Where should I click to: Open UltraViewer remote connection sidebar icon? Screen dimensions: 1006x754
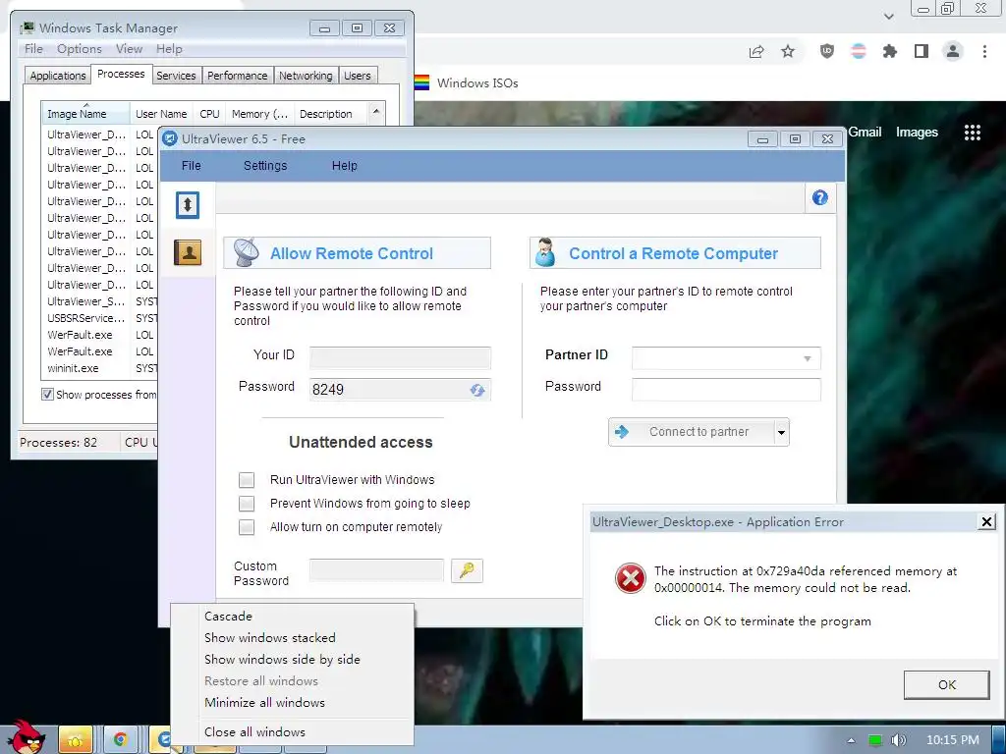188,205
